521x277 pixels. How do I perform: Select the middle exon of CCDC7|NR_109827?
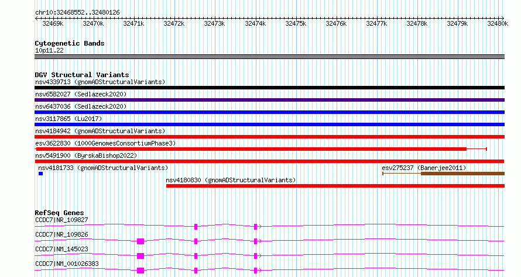196,227
